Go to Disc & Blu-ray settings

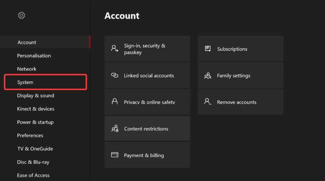(x=45, y=162)
